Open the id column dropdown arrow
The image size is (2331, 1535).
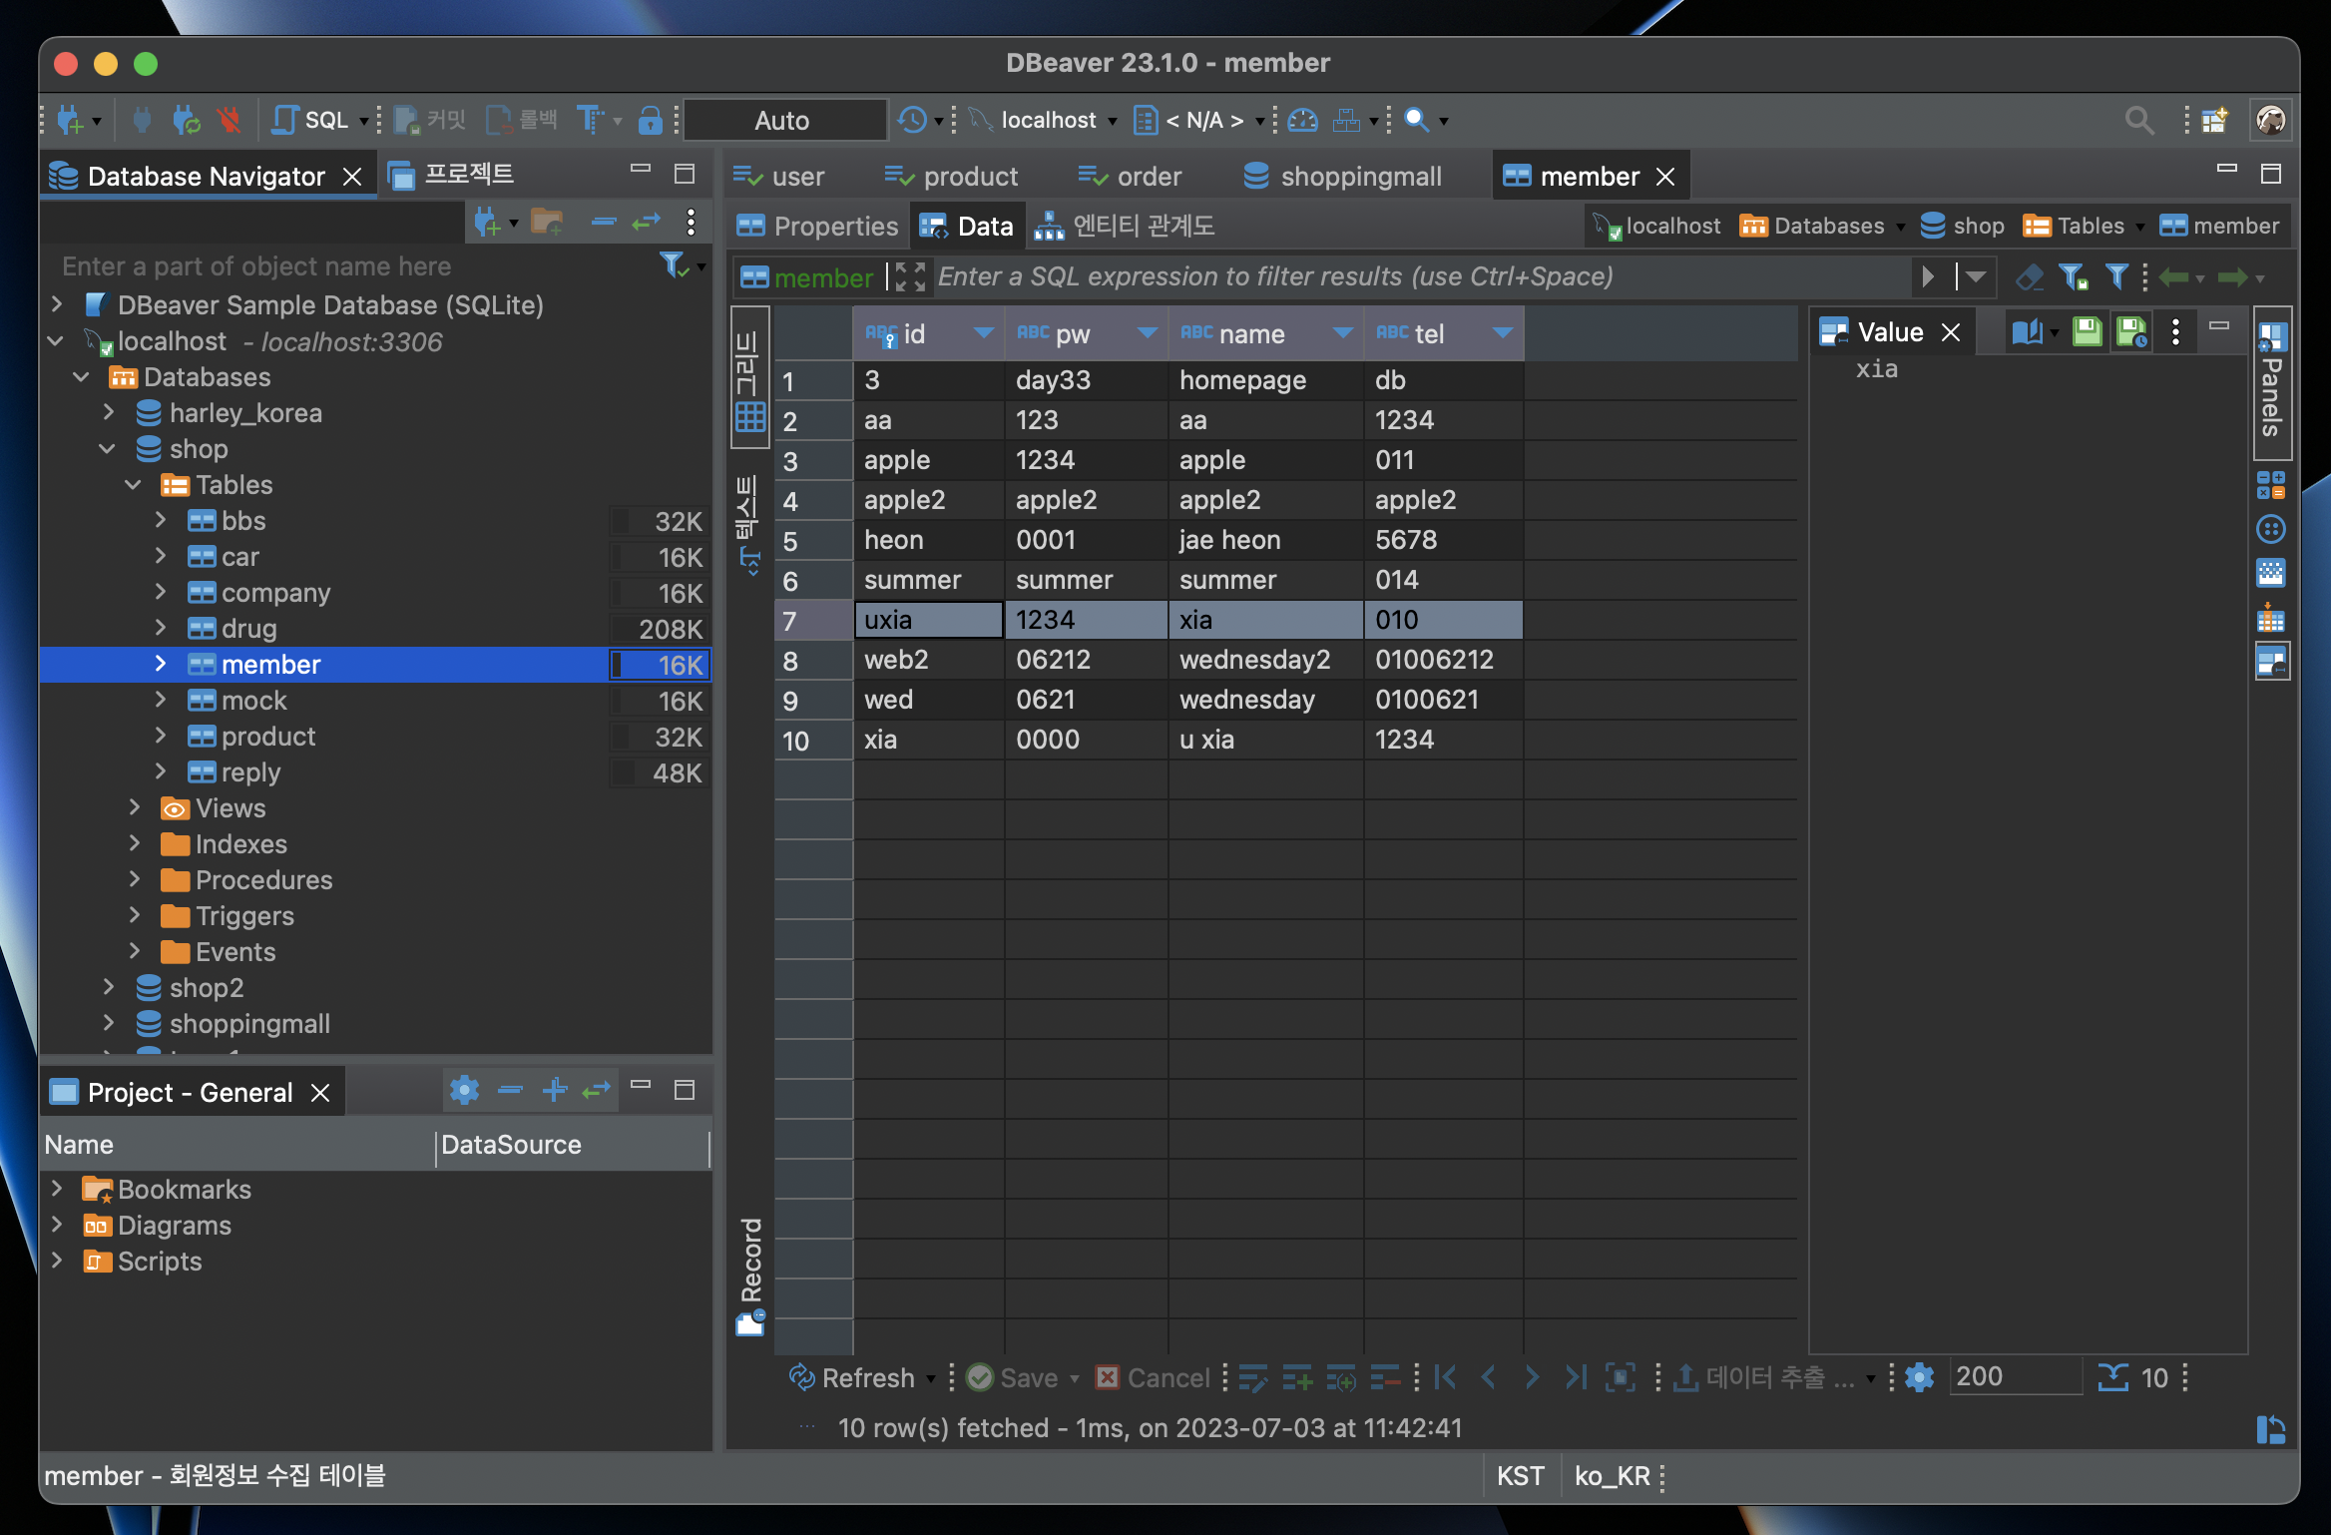[983, 333]
